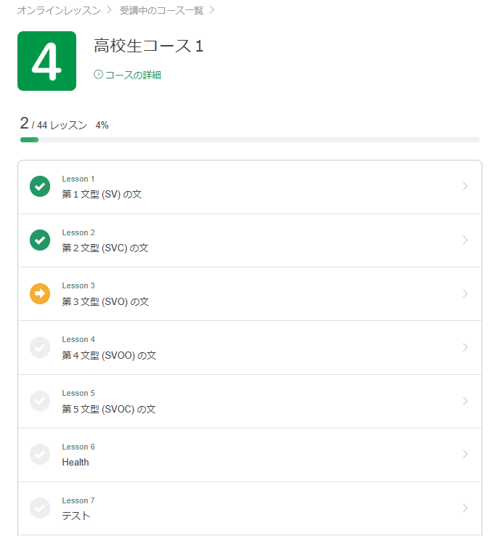
Task: Click the orange arrow icon for Lesson 3
Action: click(40, 294)
